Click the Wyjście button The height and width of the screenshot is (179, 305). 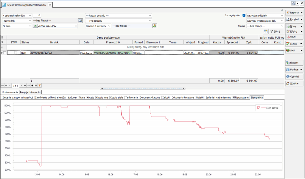coord(294,84)
